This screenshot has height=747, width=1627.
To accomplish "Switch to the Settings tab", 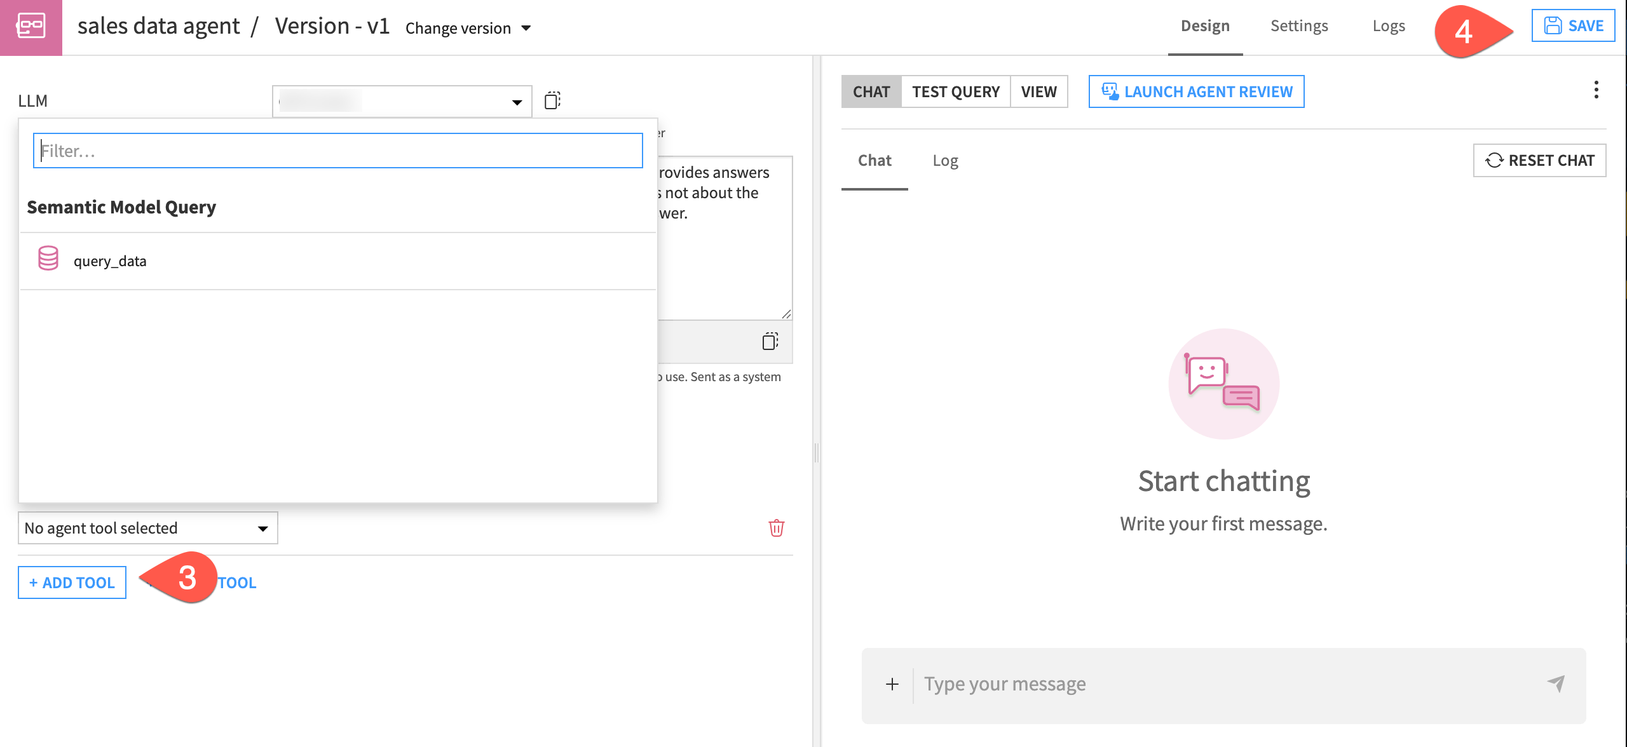I will click(1299, 25).
